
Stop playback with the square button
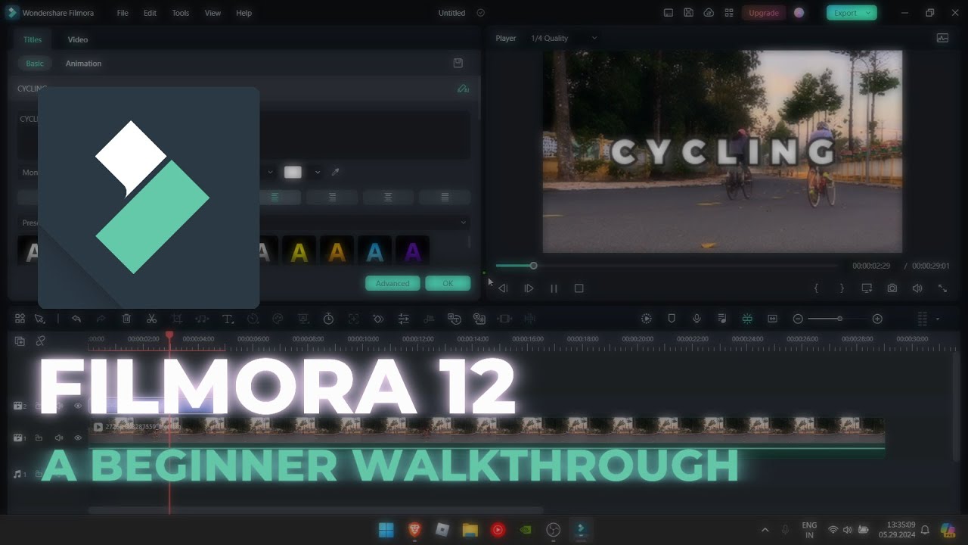pos(579,288)
